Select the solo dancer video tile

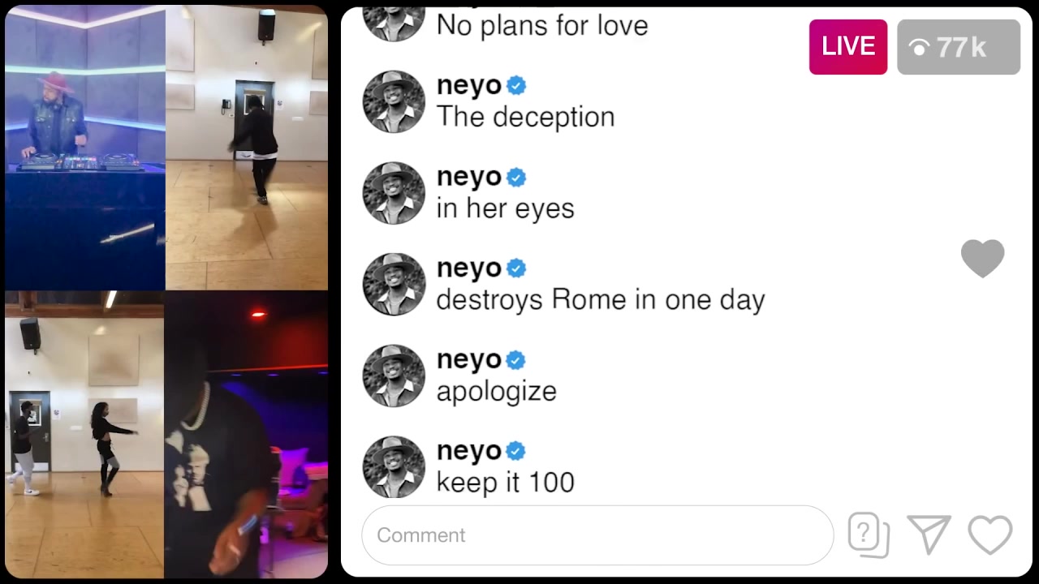pos(247,148)
